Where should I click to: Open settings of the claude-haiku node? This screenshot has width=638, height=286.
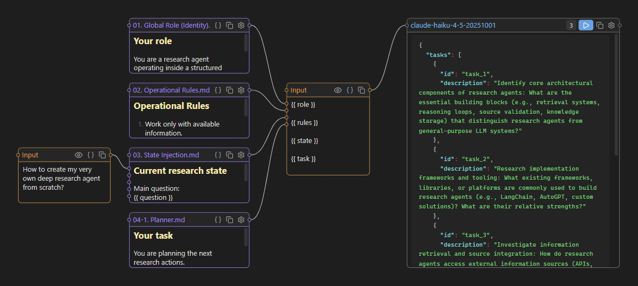[611, 25]
